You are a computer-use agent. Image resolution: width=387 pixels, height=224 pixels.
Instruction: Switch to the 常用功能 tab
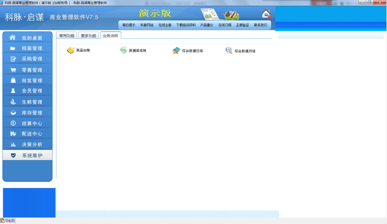[67, 35]
